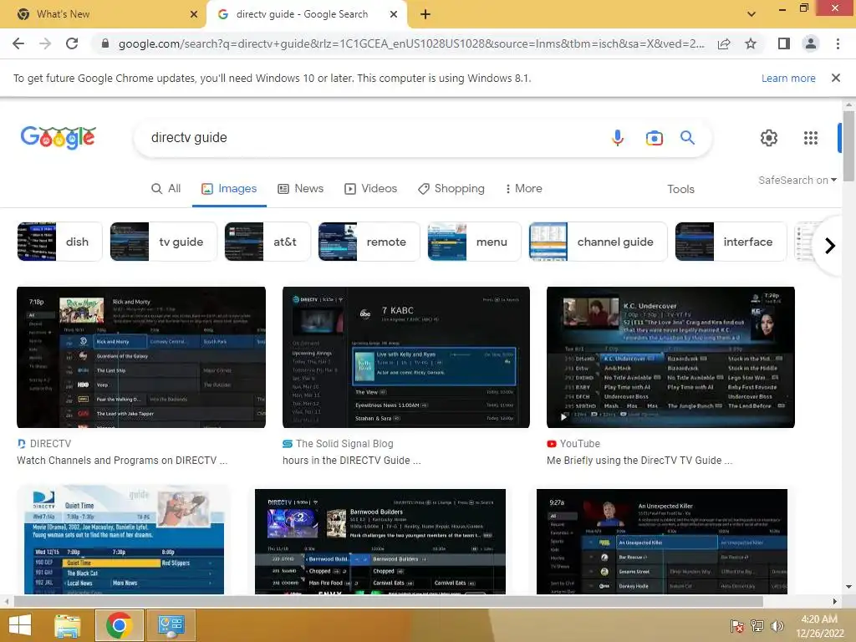Switch to the What's New tab
The height and width of the screenshot is (642, 856).
pos(104,14)
